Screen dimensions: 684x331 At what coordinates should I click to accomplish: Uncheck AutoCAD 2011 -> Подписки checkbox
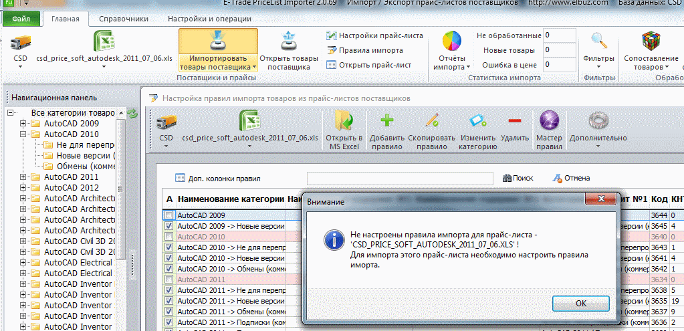coord(168,322)
